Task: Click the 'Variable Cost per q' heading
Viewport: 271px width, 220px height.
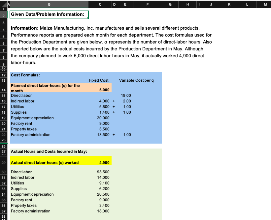Action: (136, 80)
